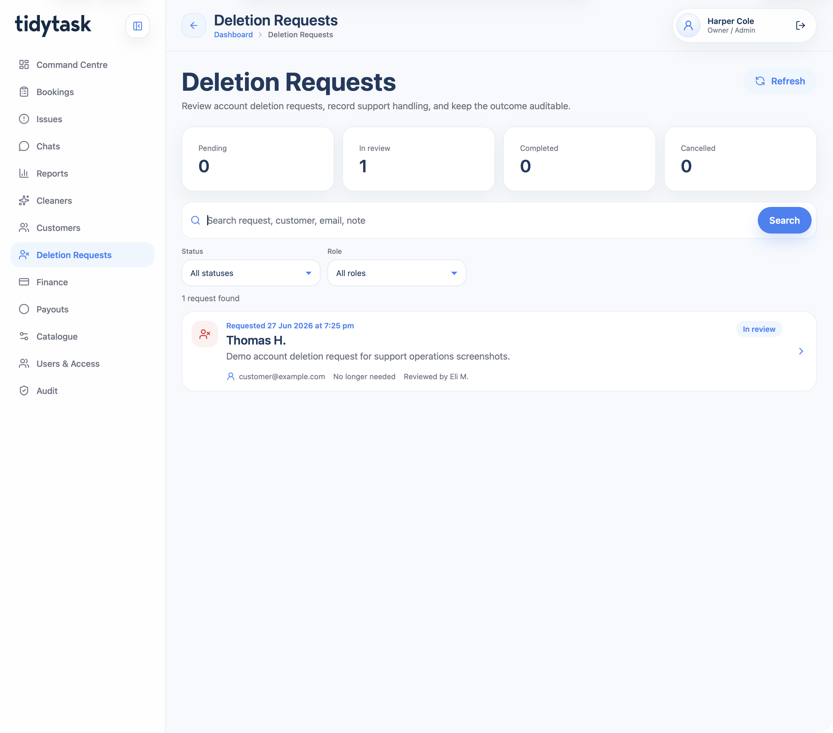
Task: Open Command Centre in the sidebar
Action: click(82, 65)
